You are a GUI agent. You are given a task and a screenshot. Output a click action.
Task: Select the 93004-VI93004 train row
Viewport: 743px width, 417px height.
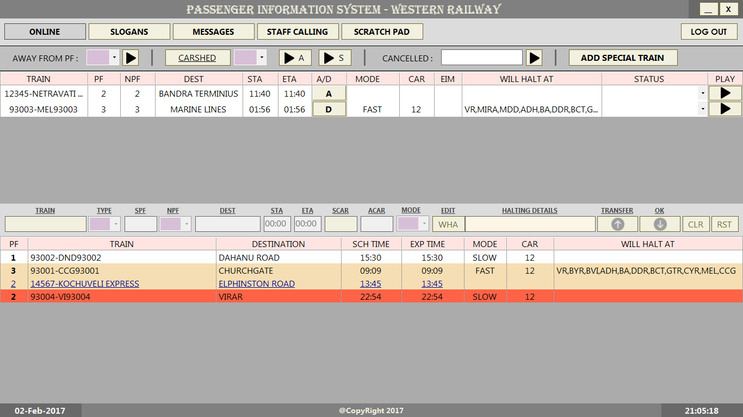(371, 296)
